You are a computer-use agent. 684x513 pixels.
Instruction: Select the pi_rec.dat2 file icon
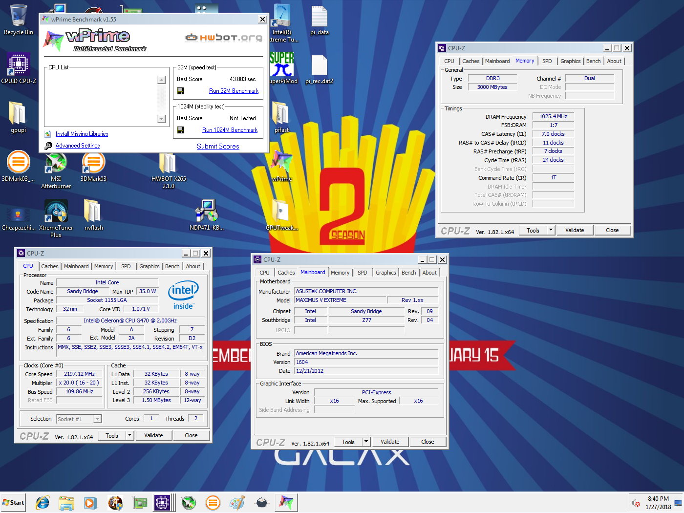coord(320,68)
